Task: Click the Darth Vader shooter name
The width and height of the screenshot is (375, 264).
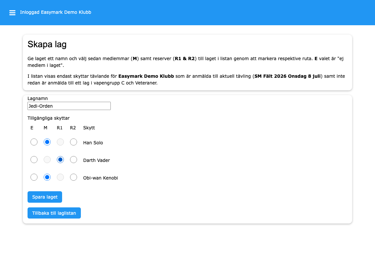Action: (96, 160)
